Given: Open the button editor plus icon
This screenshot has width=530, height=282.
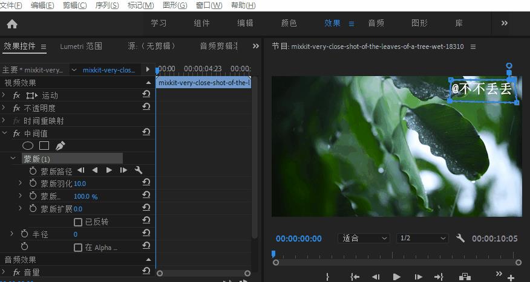Looking at the screenshot, I should (511, 278).
